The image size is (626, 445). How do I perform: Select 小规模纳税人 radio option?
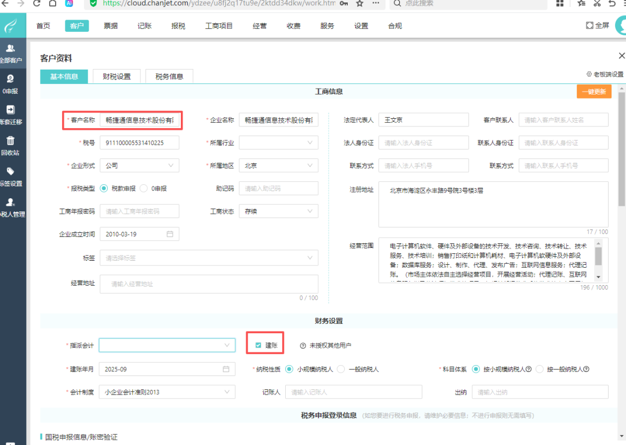(289, 369)
